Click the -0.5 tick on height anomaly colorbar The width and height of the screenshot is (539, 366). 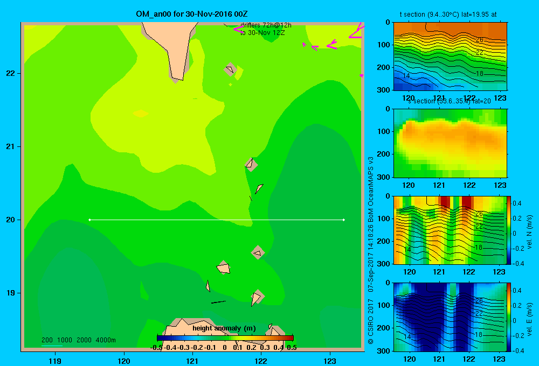coord(156,348)
